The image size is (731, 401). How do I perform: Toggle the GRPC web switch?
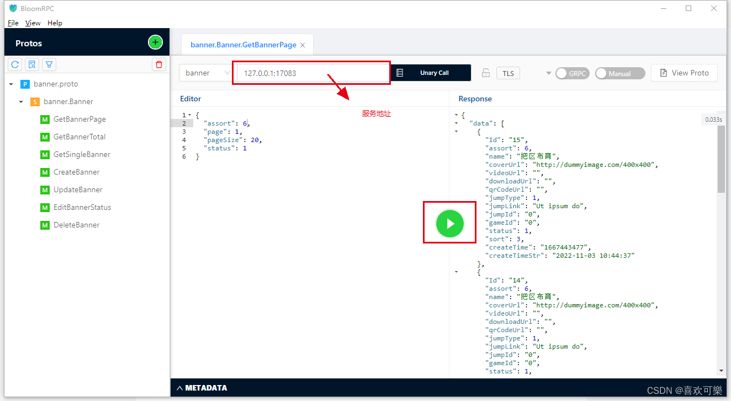pyautogui.click(x=573, y=73)
